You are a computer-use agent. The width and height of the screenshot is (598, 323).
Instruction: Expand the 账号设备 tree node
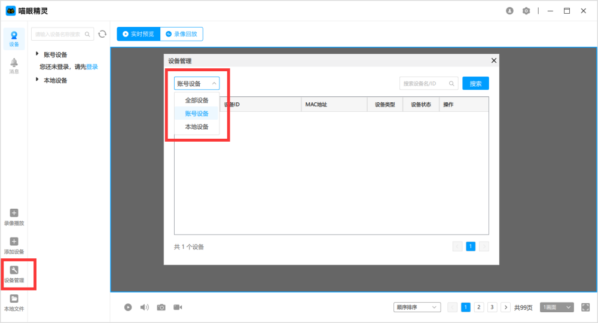point(38,54)
